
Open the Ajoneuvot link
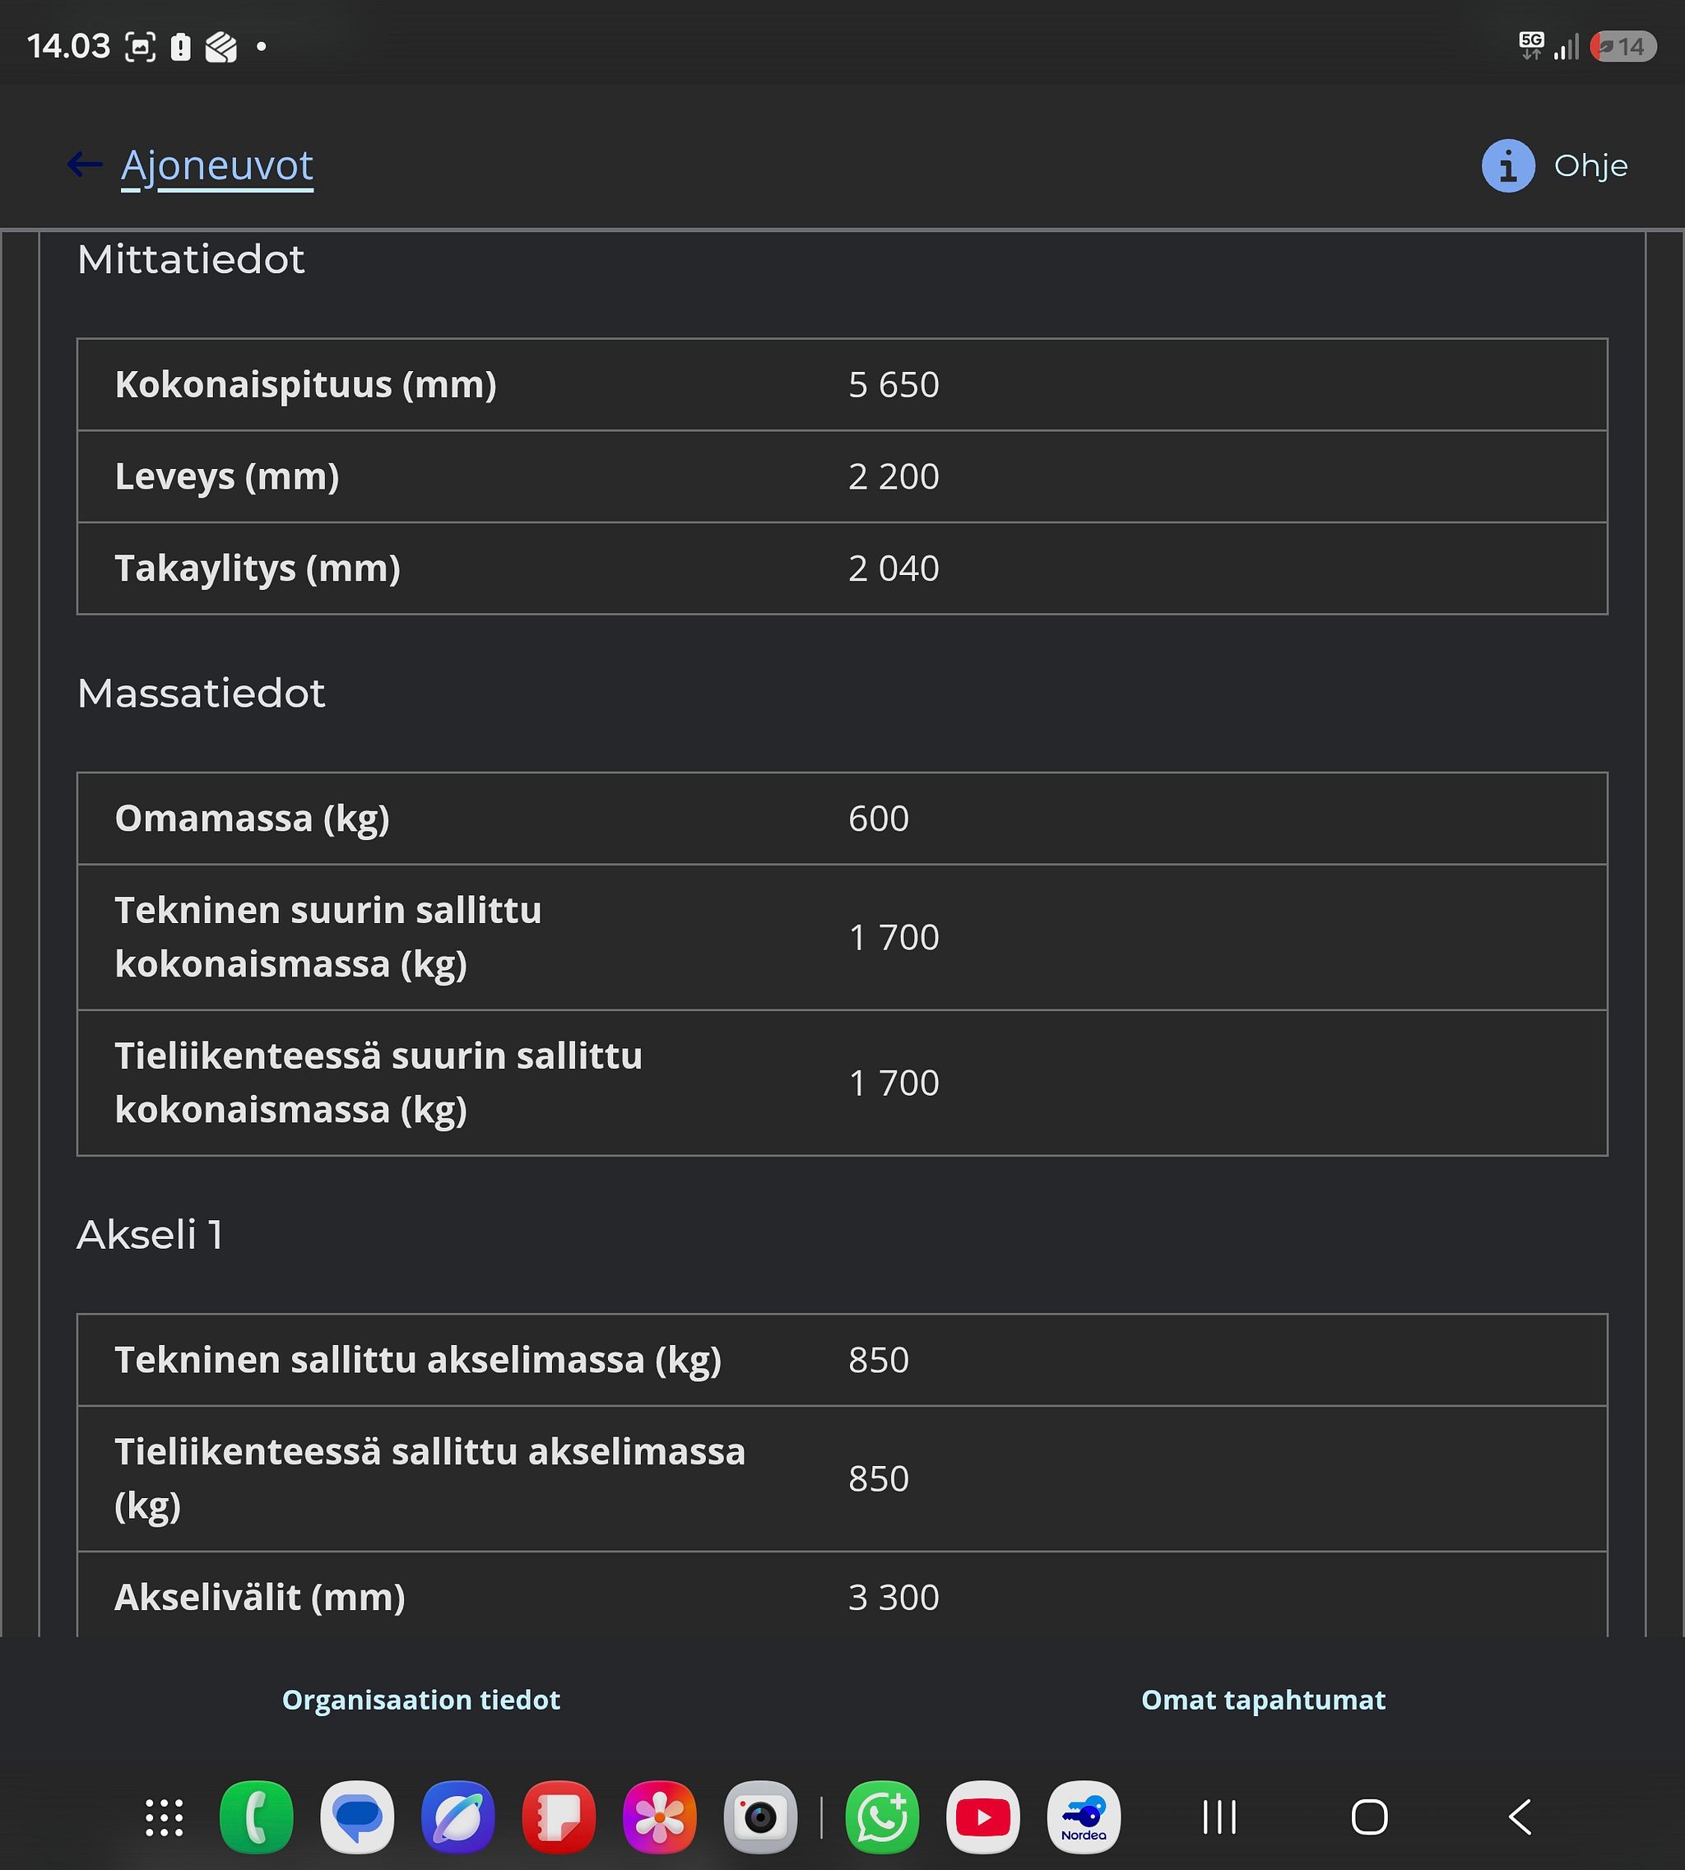click(217, 167)
